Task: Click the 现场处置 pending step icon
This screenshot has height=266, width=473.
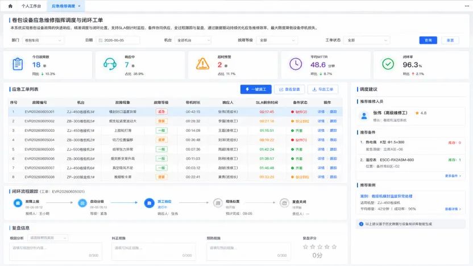Action: pyautogui.click(x=218, y=203)
